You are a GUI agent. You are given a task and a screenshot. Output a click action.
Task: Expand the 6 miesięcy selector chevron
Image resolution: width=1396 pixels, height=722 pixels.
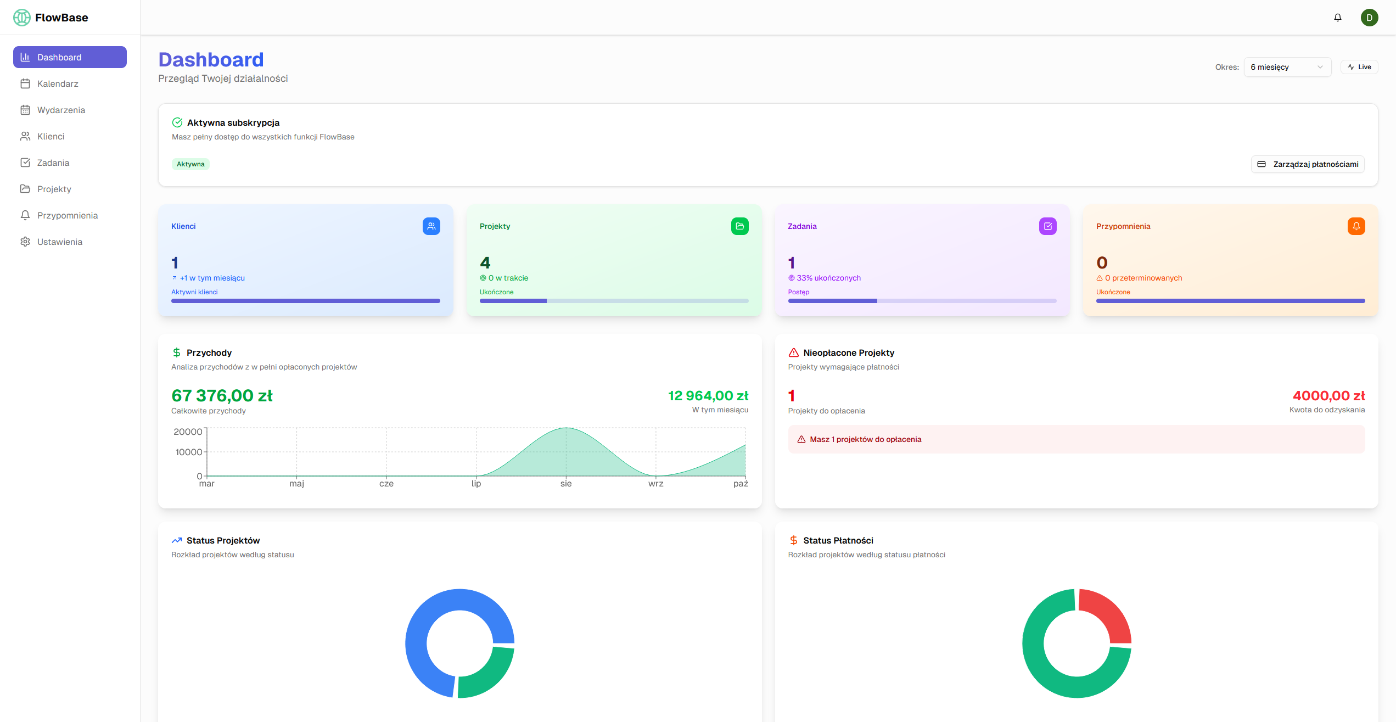[x=1321, y=66]
